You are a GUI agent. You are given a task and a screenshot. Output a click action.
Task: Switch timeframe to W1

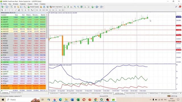[x=60, y=10]
